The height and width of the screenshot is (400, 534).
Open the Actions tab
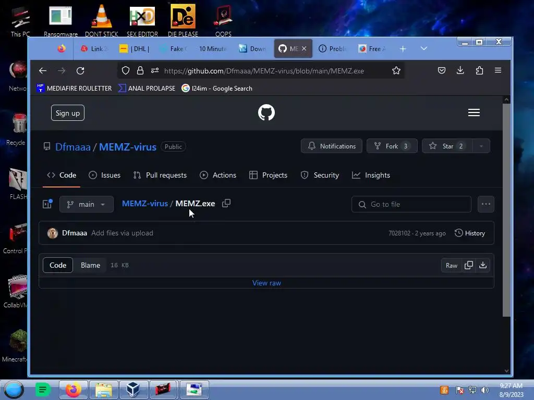click(x=218, y=175)
